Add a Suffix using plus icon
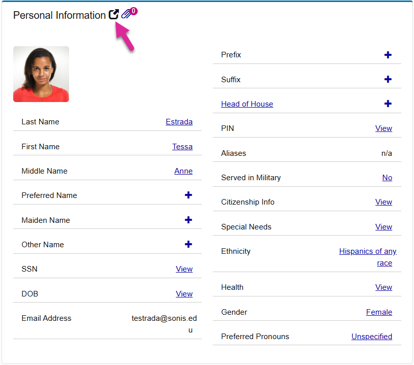The width and height of the screenshot is (414, 365). tap(388, 79)
